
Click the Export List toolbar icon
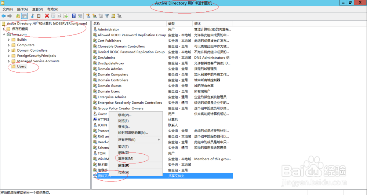(66, 16)
